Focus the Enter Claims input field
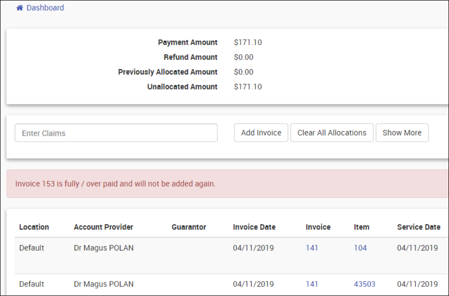The width and height of the screenshot is (449, 296). pyautogui.click(x=116, y=133)
